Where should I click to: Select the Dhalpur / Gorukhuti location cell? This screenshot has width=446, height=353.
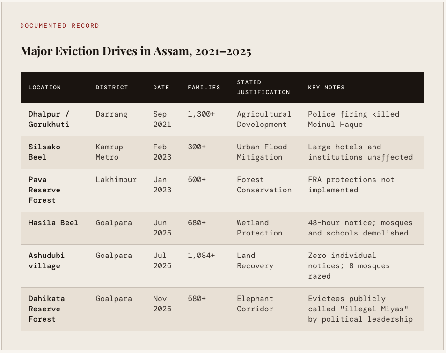point(50,119)
